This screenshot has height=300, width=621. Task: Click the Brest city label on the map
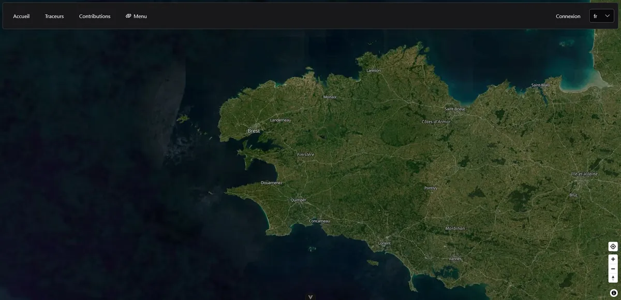[x=254, y=131]
